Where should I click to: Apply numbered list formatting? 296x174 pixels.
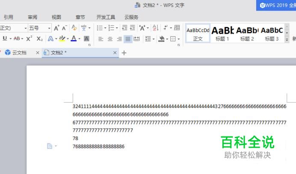pyautogui.click(x=111, y=28)
